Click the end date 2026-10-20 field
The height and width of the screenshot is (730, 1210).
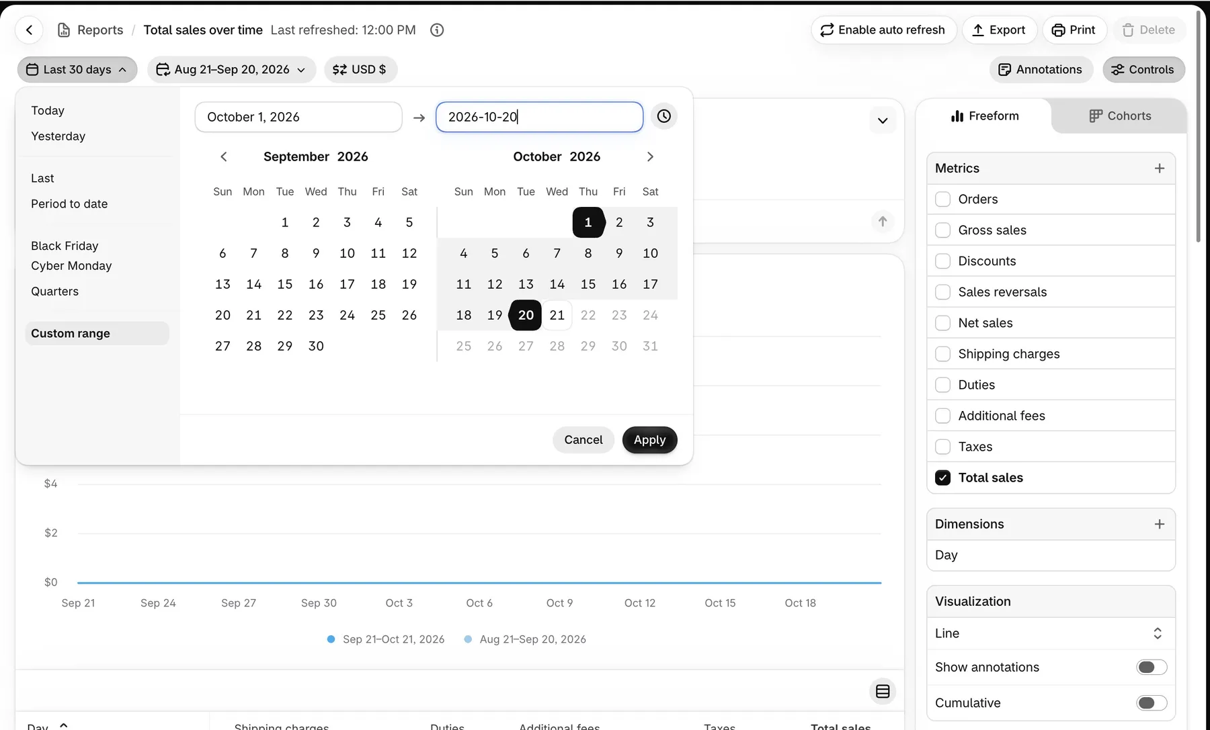[x=540, y=117]
